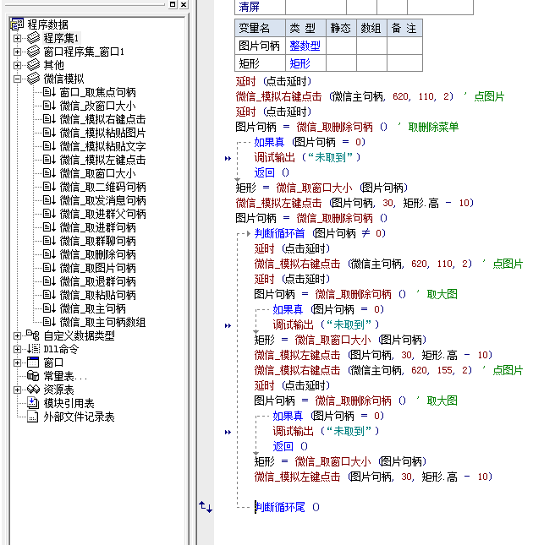Screen dimensions: 544x545
Task: Click breakpoint arrow beside first 调试输出
Action: pos(228,159)
